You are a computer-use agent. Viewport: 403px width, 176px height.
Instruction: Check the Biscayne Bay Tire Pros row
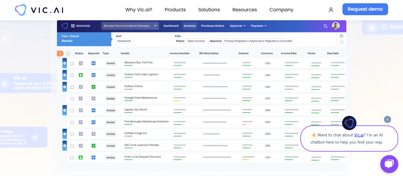point(72,63)
